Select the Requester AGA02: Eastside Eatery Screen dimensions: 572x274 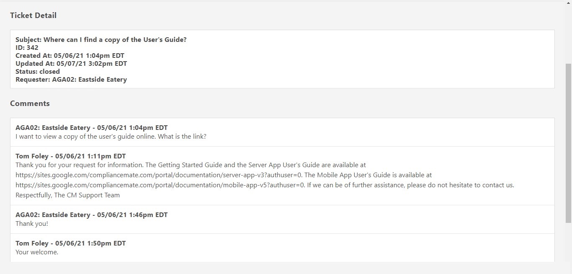tap(71, 79)
